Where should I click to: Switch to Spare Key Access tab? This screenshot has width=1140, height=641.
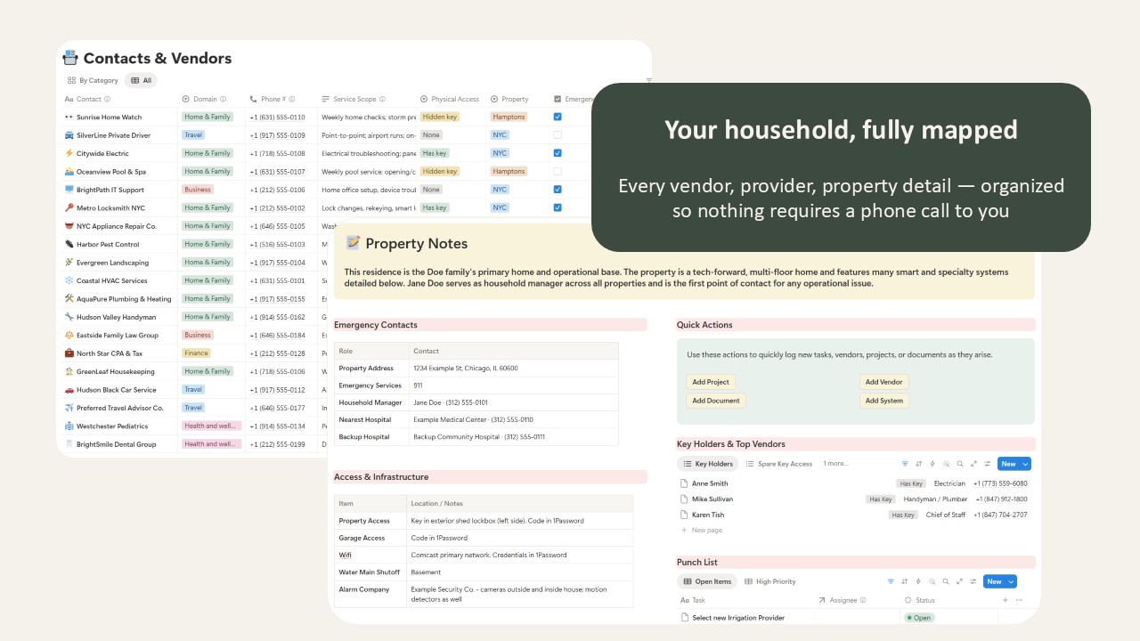coord(779,464)
